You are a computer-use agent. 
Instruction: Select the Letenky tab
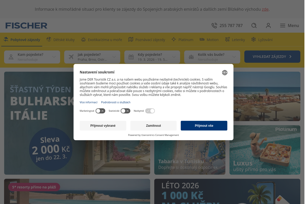pos(235,40)
